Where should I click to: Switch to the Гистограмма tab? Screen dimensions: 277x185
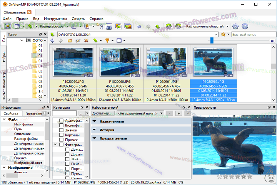click(x=33, y=113)
